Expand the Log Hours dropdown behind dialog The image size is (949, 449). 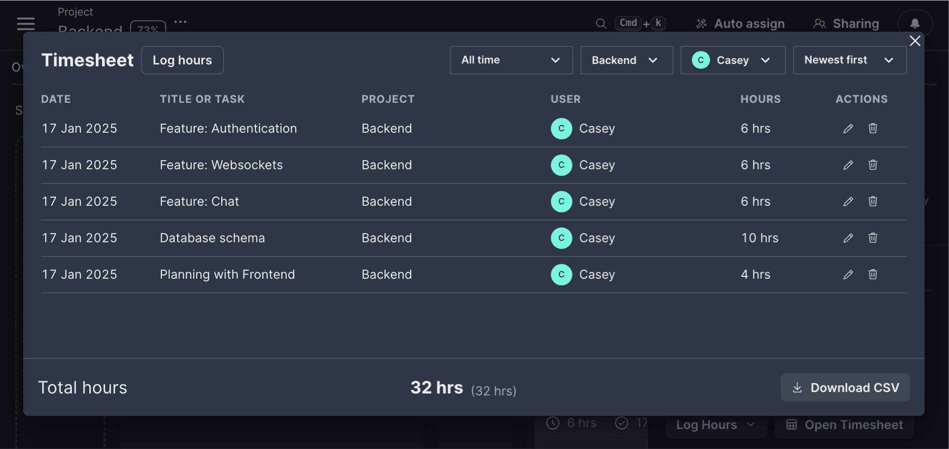point(716,425)
